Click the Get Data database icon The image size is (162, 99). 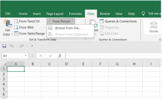8,23
